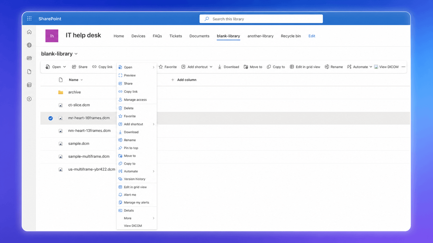Click the Edit navigation link
Image resolution: width=433 pixels, height=243 pixels.
click(312, 36)
